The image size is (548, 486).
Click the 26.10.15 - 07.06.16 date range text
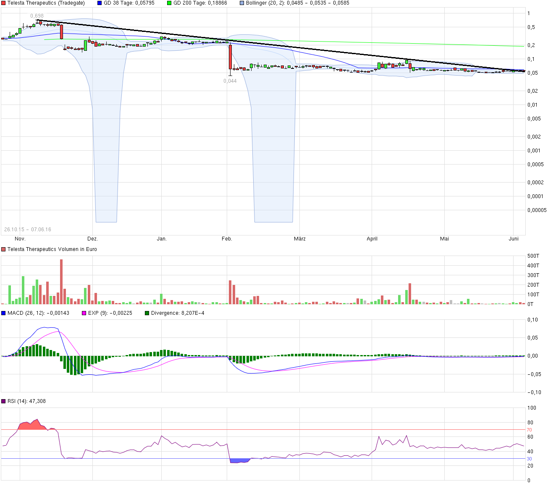click(28, 229)
